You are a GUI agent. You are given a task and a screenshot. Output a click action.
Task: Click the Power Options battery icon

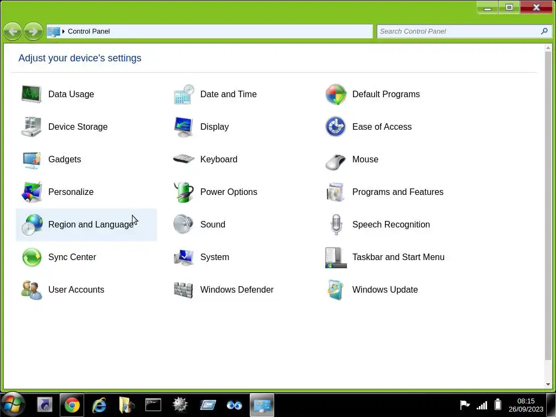click(184, 192)
